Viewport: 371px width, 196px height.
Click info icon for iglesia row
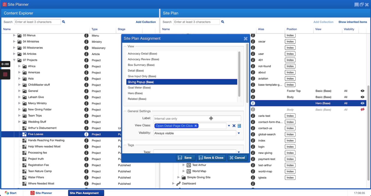click(x=253, y=177)
